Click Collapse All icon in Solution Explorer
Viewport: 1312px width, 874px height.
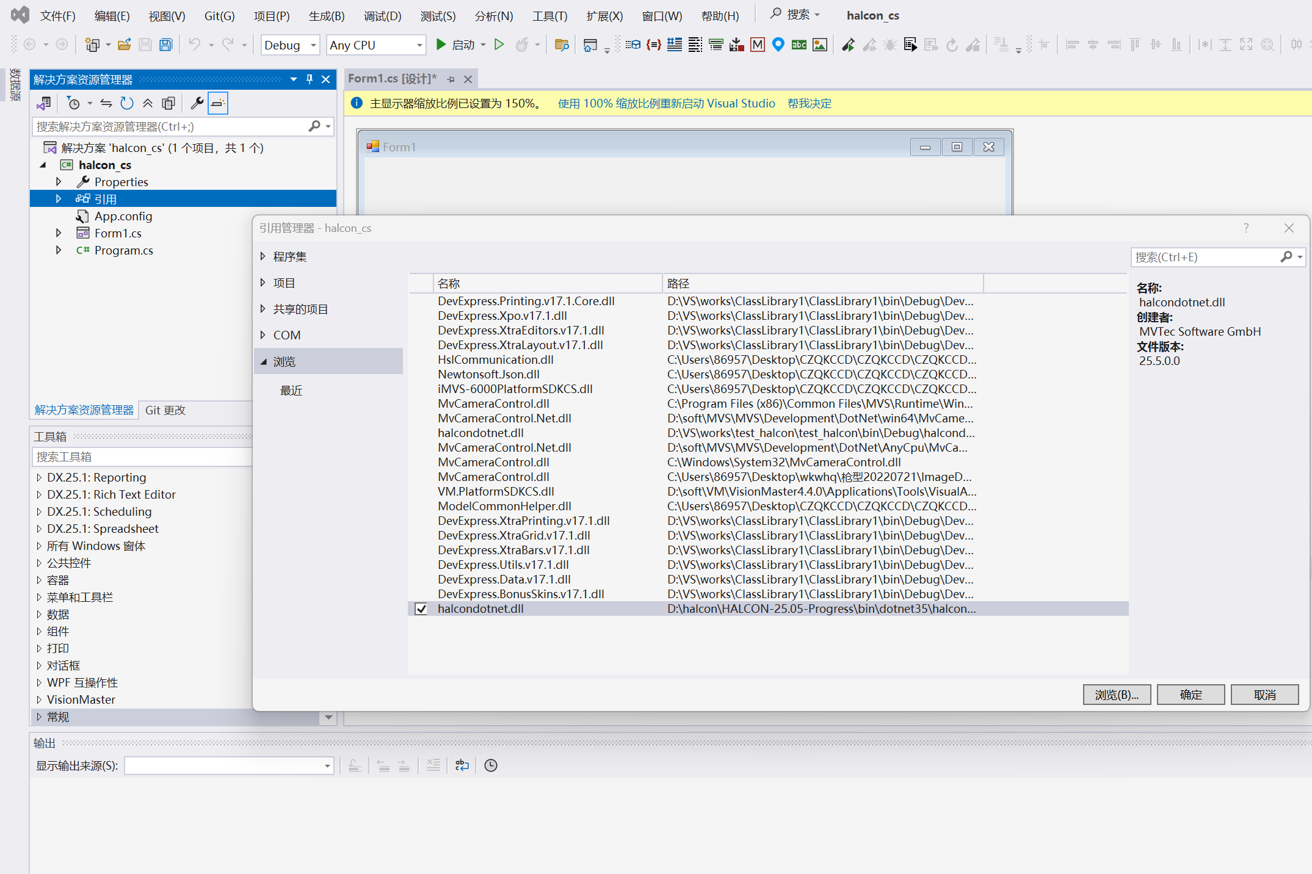tap(148, 103)
